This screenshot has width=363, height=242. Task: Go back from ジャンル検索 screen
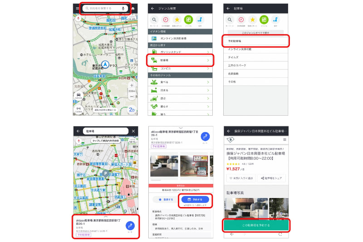coord(152,8)
